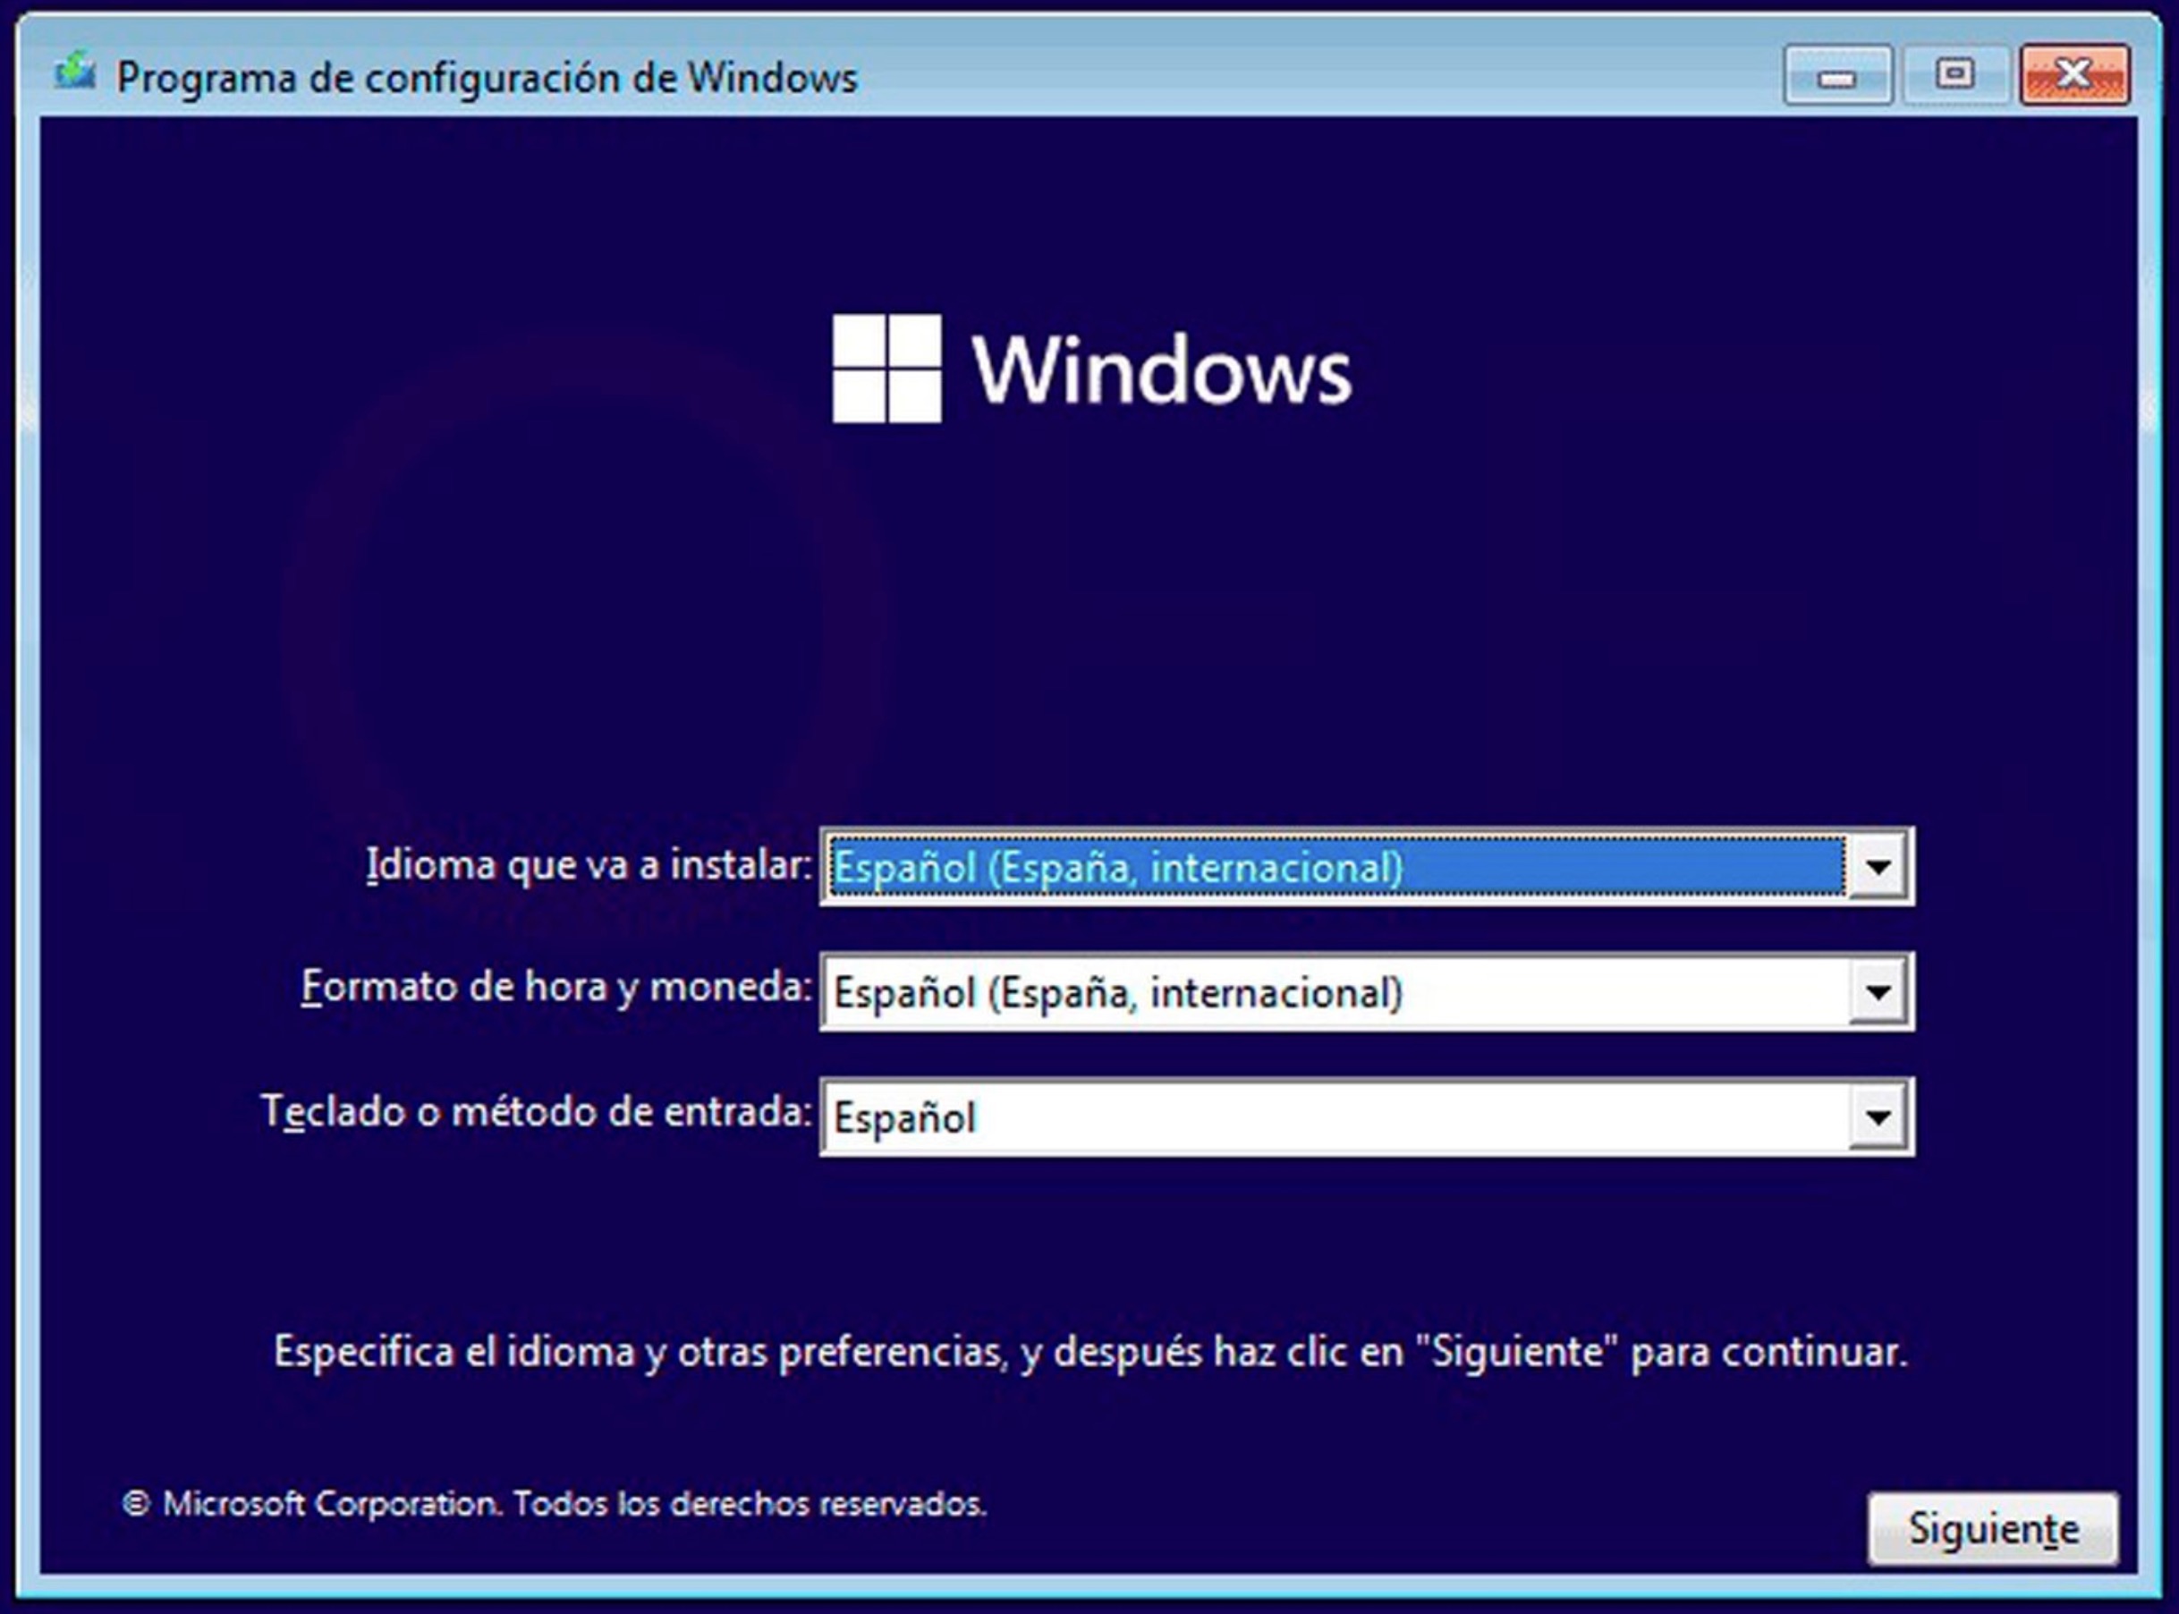Click the setup program icon in title bar
This screenshot has width=2179, height=1614.
coord(75,72)
